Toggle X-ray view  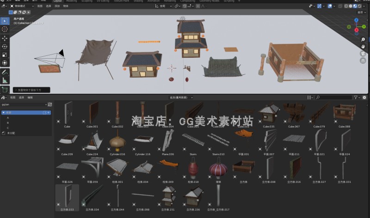click(x=340, y=6)
